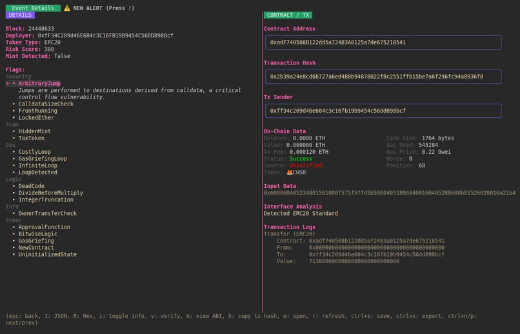Select the LoopDetected flag

coord(38,172)
